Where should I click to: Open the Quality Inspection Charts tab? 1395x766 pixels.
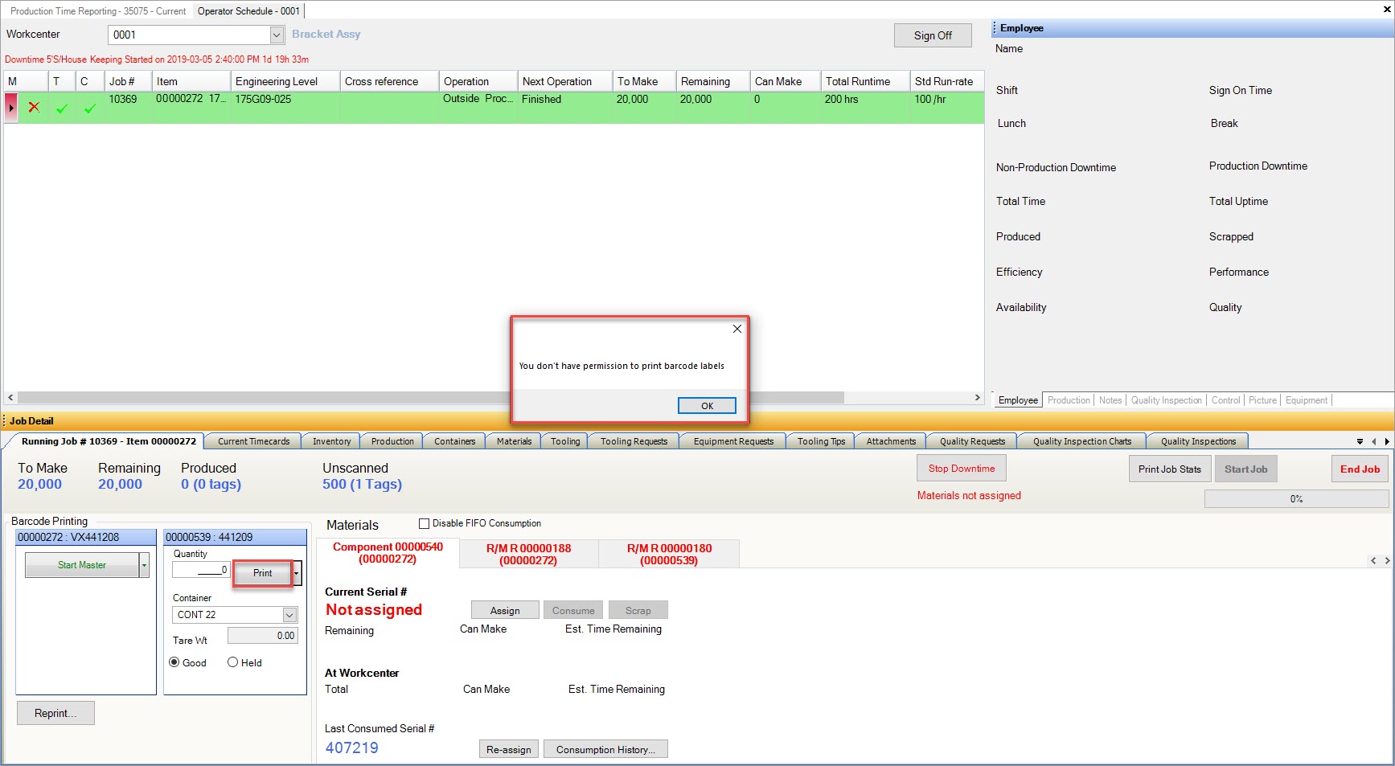(1081, 441)
